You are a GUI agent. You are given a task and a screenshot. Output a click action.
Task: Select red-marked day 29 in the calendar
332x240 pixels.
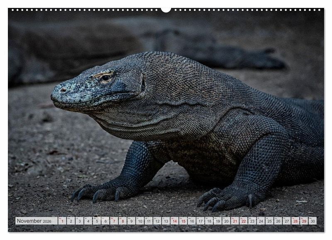pos(304,221)
